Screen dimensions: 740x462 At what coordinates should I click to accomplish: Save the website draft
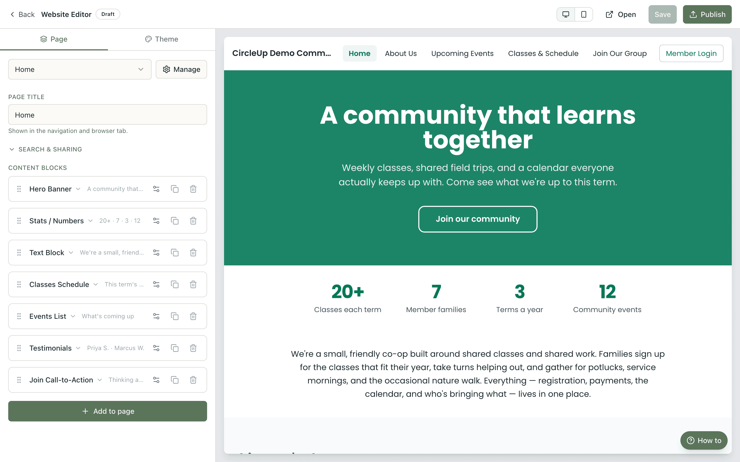pyautogui.click(x=662, y=14)
